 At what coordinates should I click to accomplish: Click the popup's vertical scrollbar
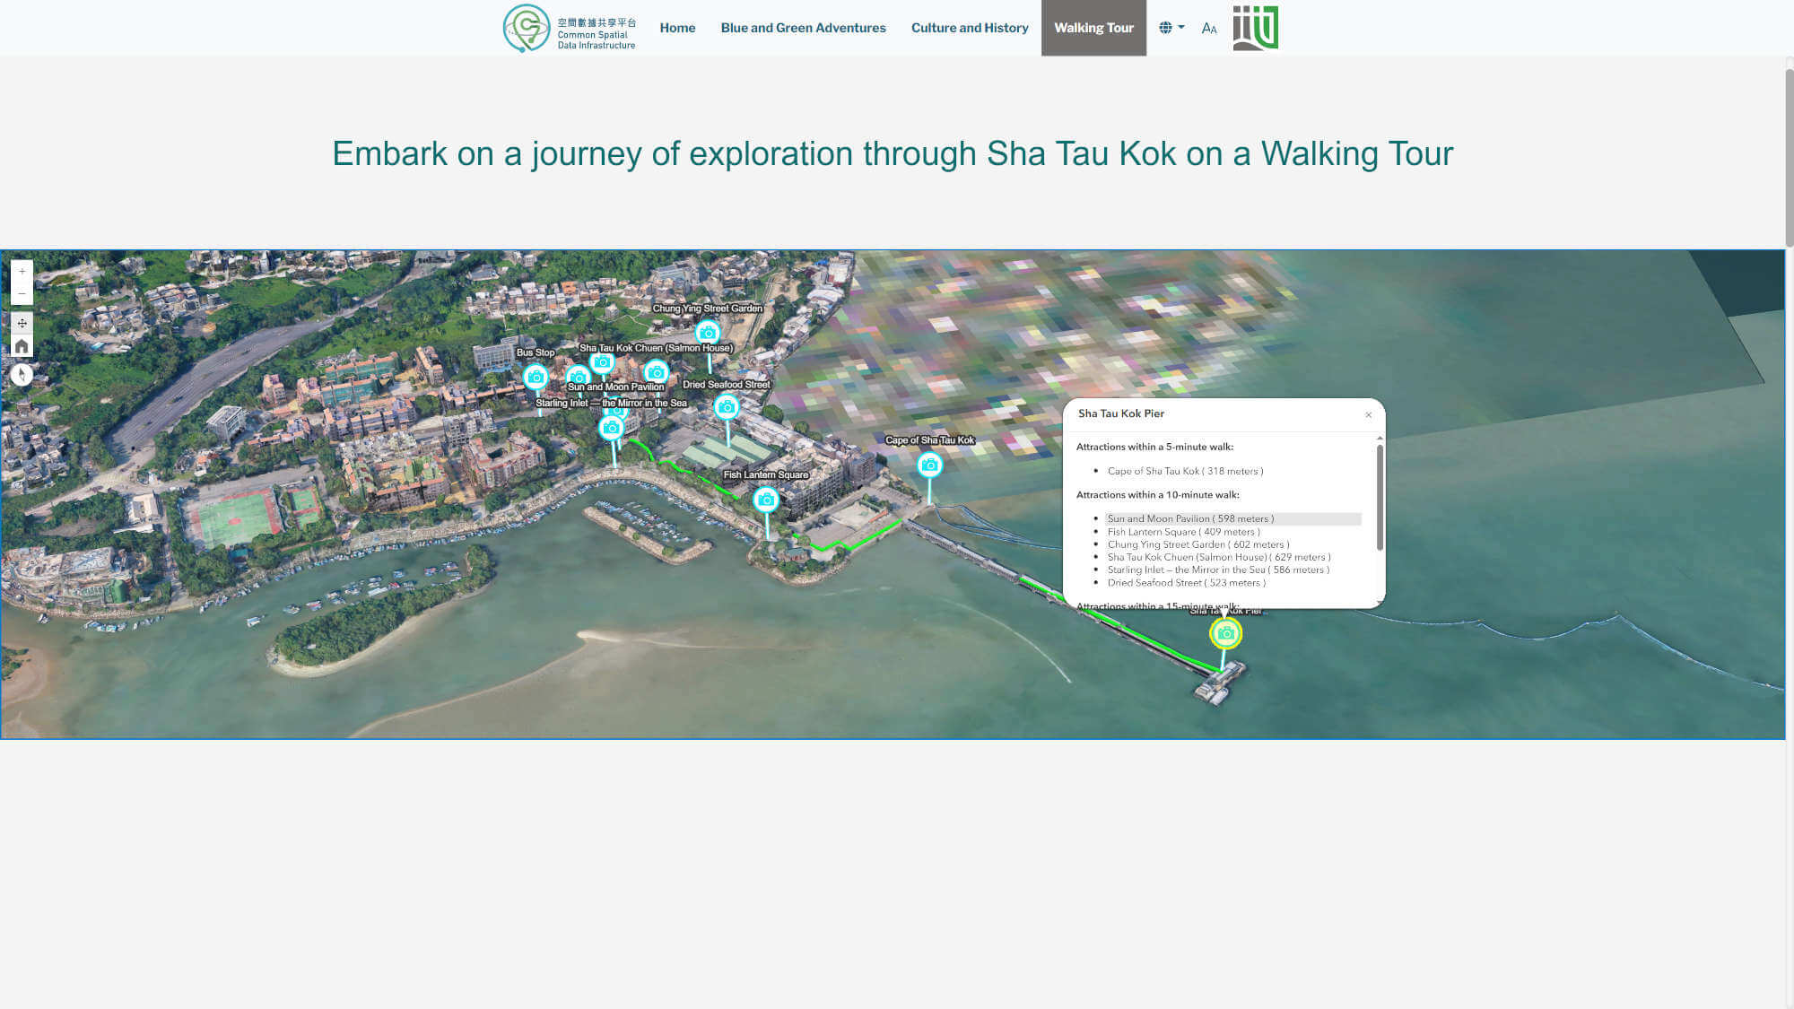[1379, 498]
